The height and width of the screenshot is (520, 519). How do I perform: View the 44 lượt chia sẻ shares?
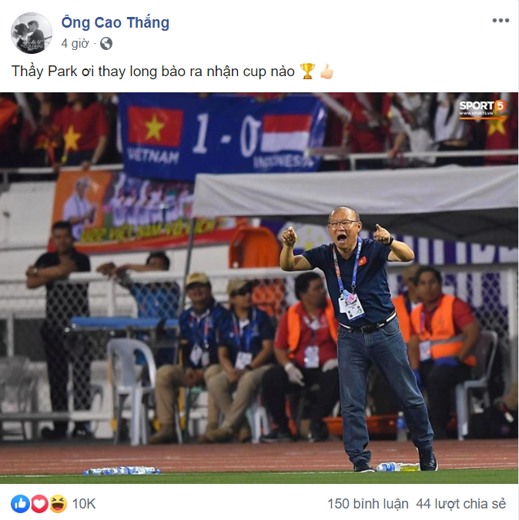461,504
